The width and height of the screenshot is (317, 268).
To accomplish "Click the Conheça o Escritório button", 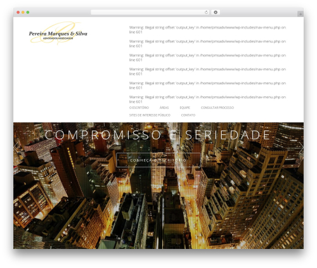I will coord(158,160).
